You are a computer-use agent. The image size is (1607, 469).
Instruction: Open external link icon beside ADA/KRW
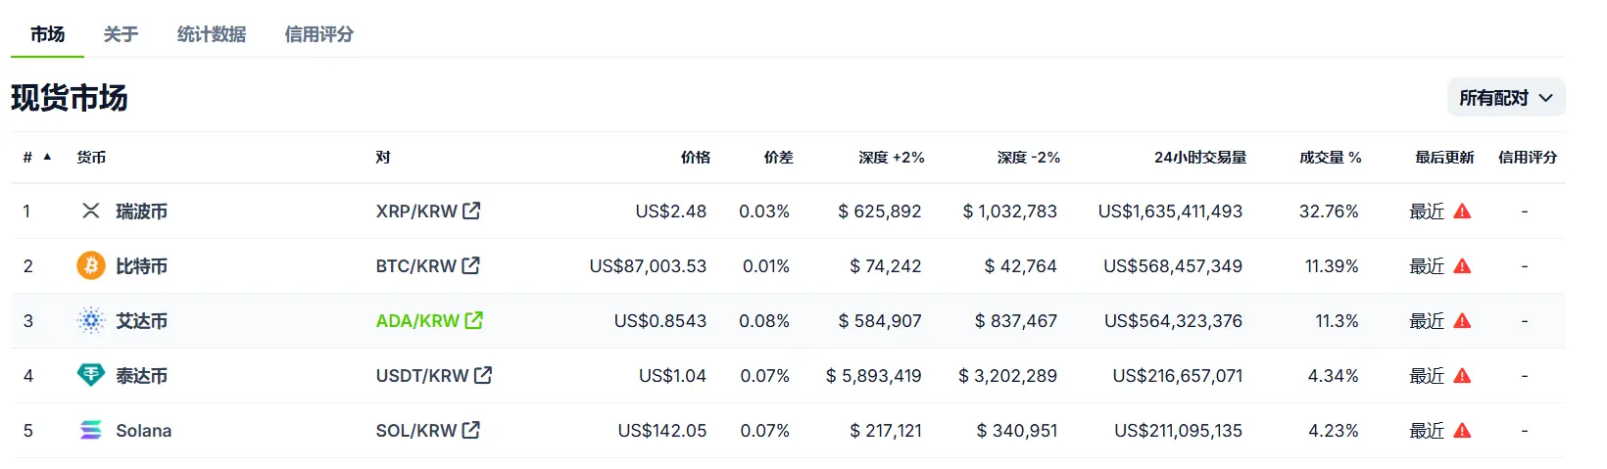click(x=474, y=320)
